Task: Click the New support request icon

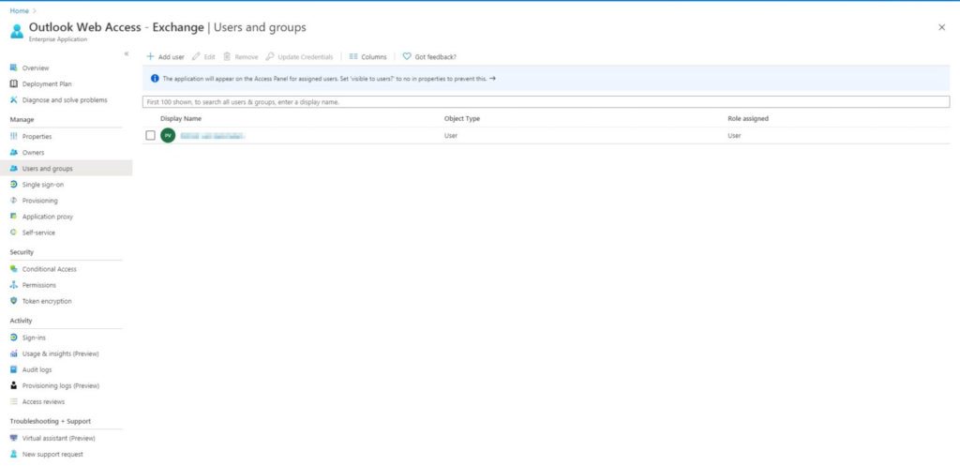Action: tap(13, 454)
